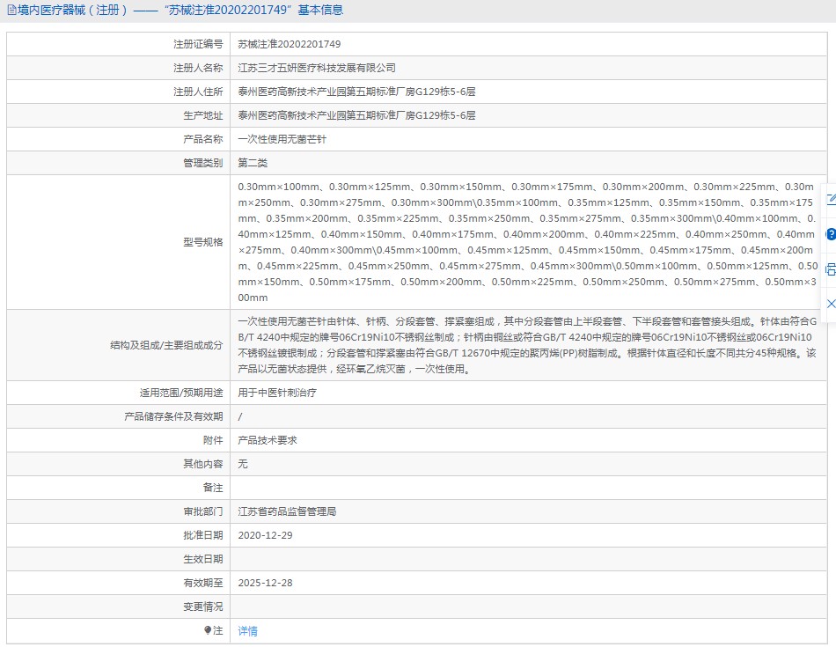Click the 注册证编号 row label

click(198, 44)
